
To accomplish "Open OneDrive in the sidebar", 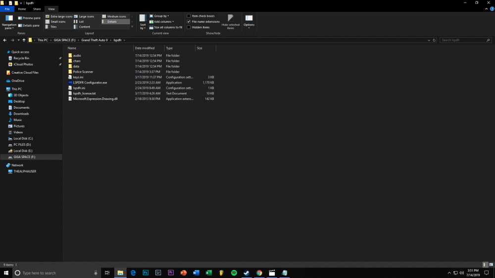I will (x=18, y=81).
